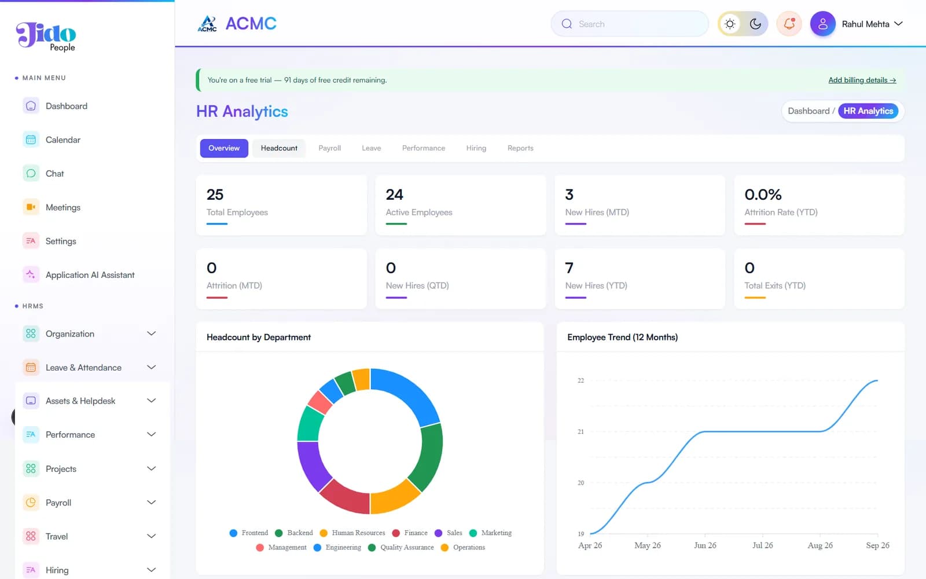Image resolution: width=926 pixels, height=579 pixels.
Task: Select the Reports tab
Action: pos(520,148)
